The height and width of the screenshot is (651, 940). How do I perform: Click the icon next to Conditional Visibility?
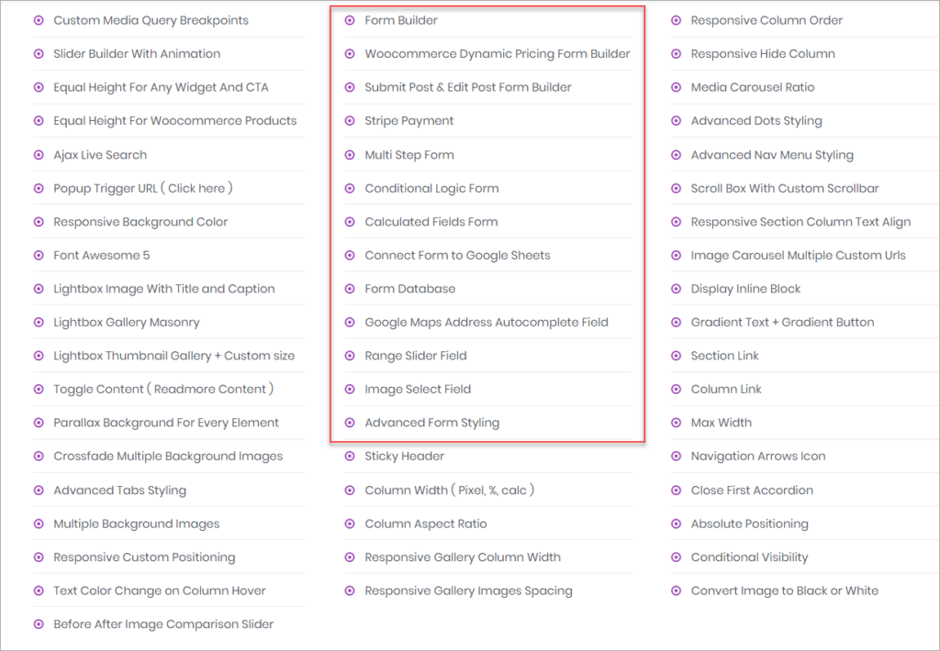click(677, 557)
